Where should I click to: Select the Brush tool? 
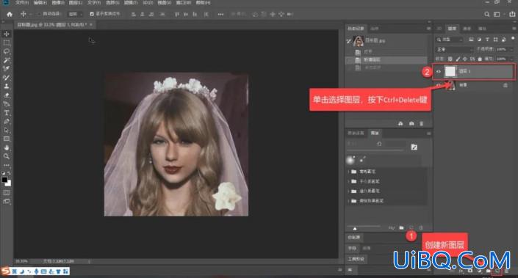click(x=7, y=78)
